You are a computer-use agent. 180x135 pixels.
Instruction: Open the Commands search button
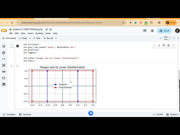pos(9,38)
